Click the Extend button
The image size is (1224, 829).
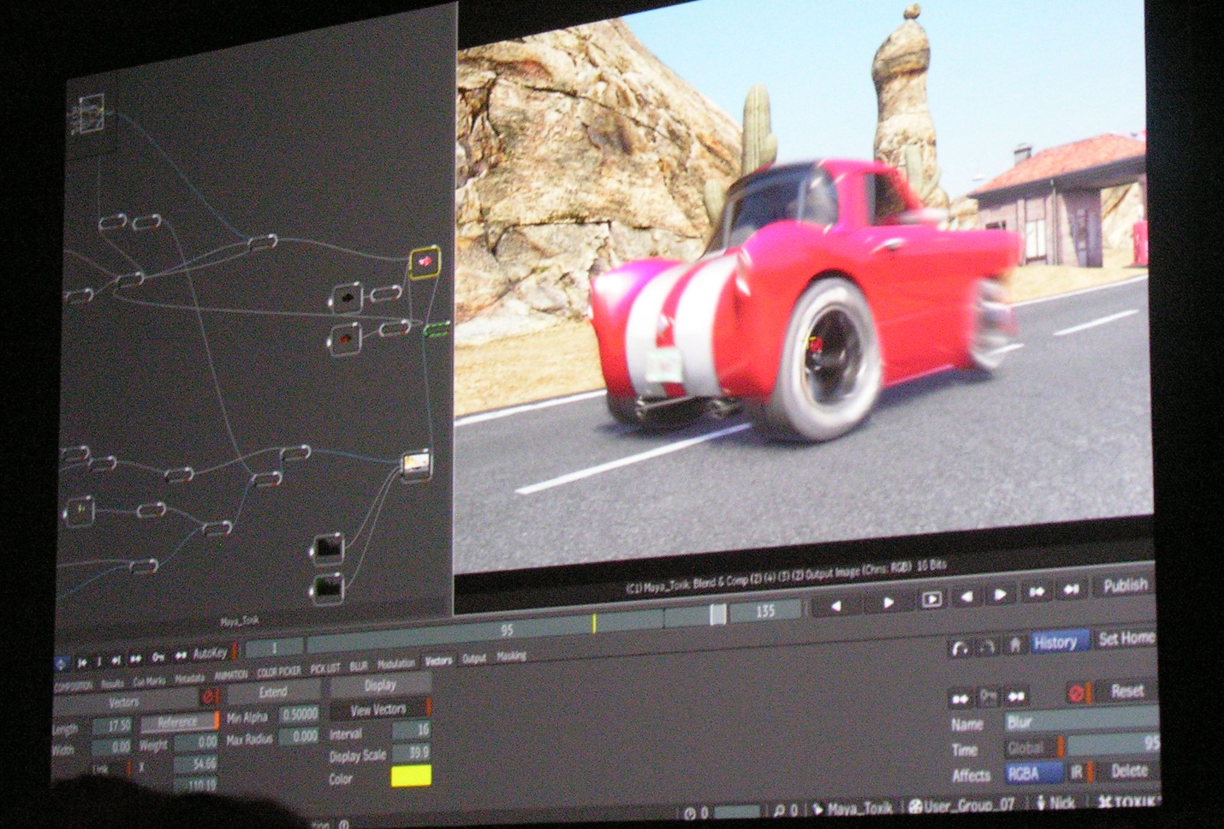(x=274, y=692)
